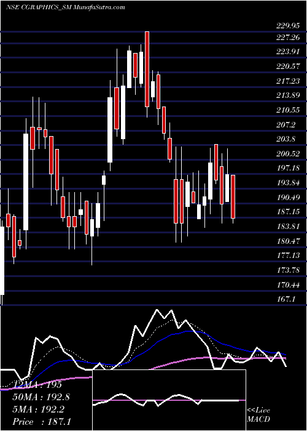This screenshot has height=431, width=307.
Task: Click the 213.89 price axis label
Action: pos(288,95)
